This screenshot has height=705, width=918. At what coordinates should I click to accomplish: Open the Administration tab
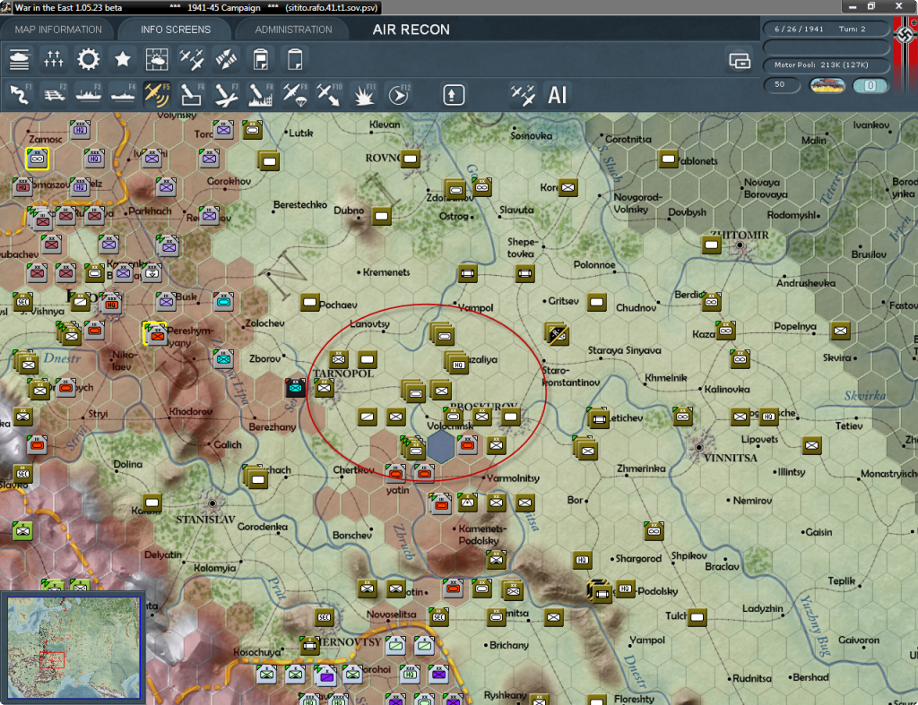[x=293, y=30]
